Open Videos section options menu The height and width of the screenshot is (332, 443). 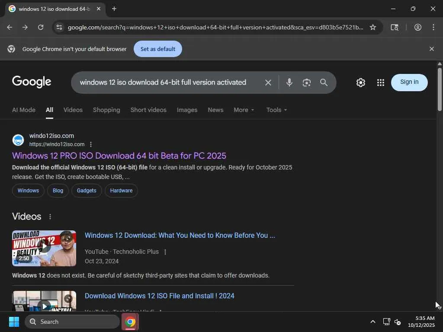click(x=50, y=217)
